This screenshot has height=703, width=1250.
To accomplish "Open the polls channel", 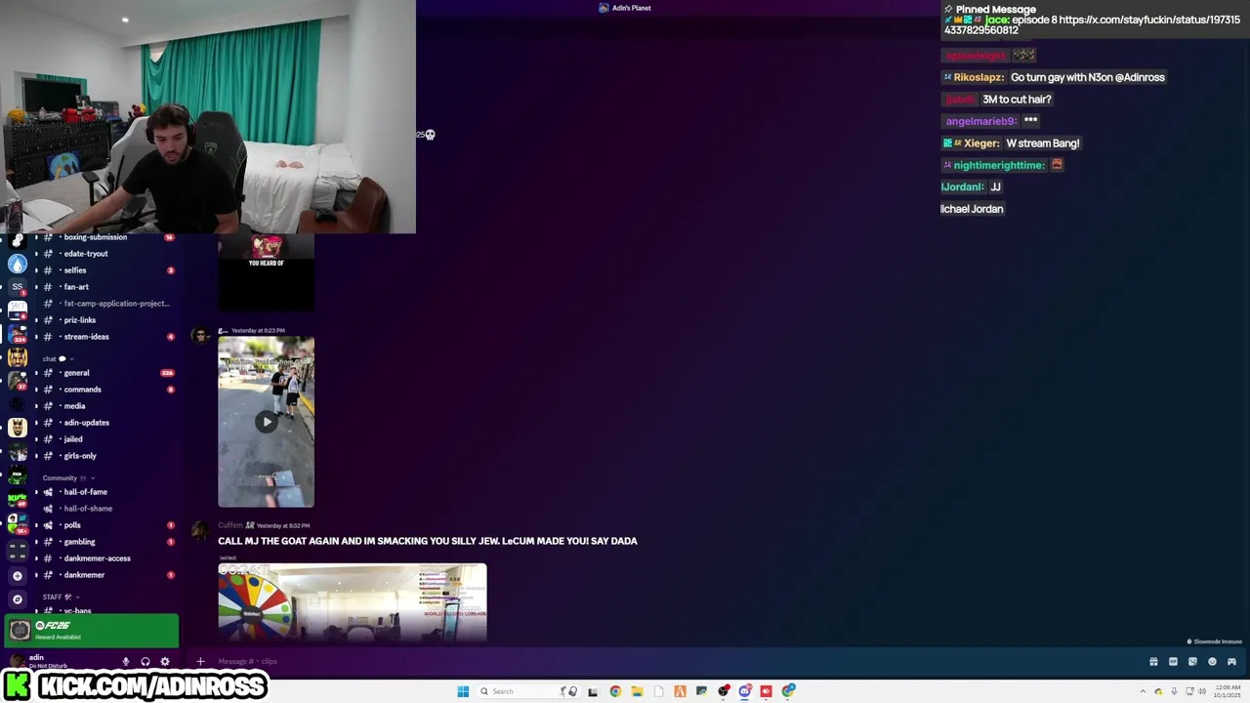I will [72, 525].
